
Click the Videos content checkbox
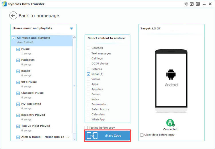[x=89, y=79]
